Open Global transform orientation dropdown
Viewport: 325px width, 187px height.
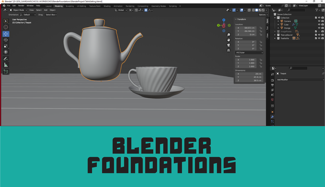tap(121, 10)
